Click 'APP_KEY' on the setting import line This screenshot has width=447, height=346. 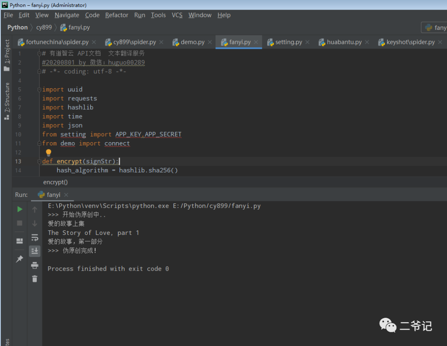click(128, 134)
